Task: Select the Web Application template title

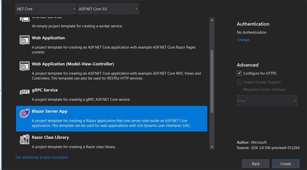Action: click(x=48, y=38)
